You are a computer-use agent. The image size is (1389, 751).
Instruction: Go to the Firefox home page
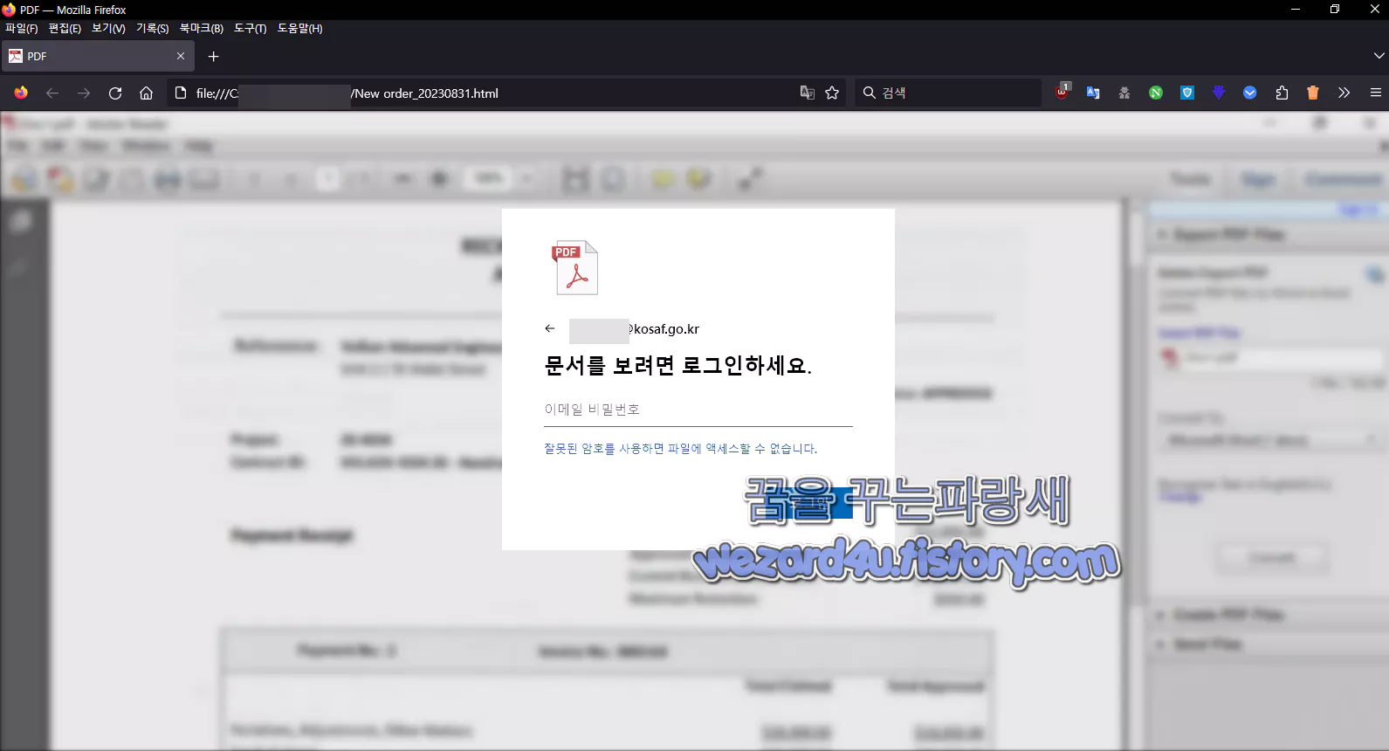click(147, 93)
